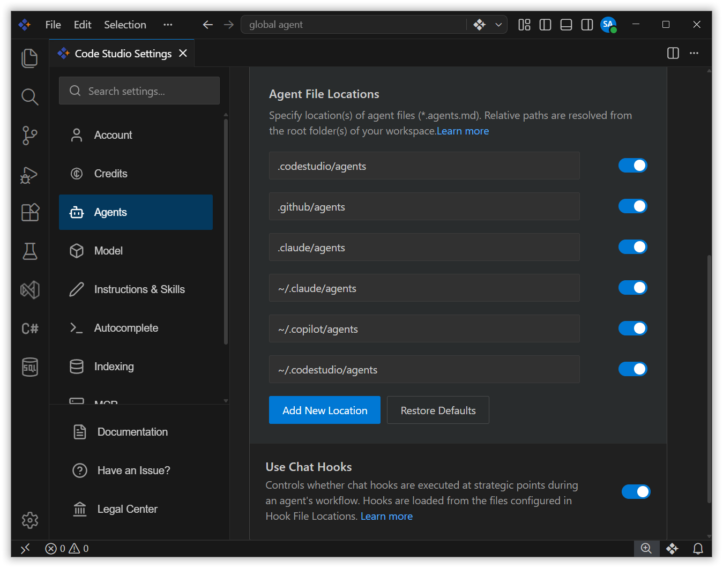Open the Manage gear menu
Screen dimensions: 723x568
click(x=29, y=520)
